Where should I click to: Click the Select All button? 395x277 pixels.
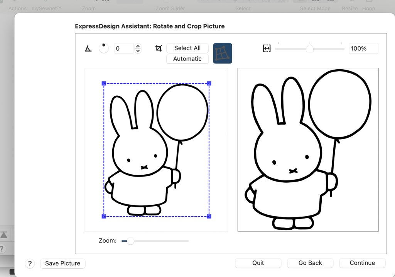click(x=187, y=48)
